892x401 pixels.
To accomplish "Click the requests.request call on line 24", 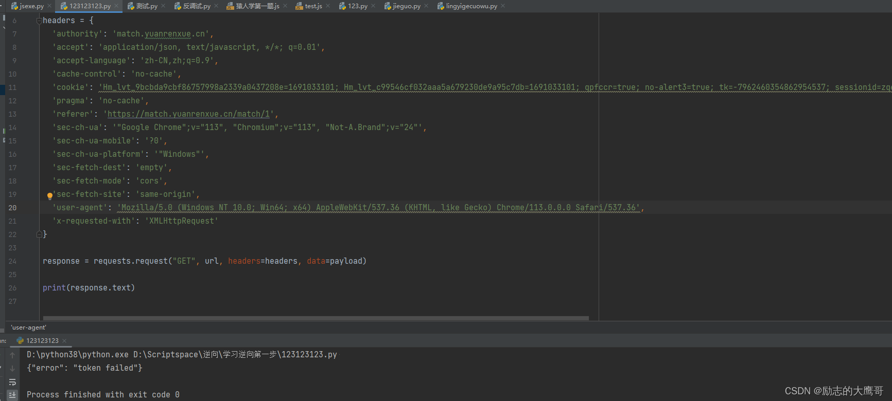I will (230, 261).
